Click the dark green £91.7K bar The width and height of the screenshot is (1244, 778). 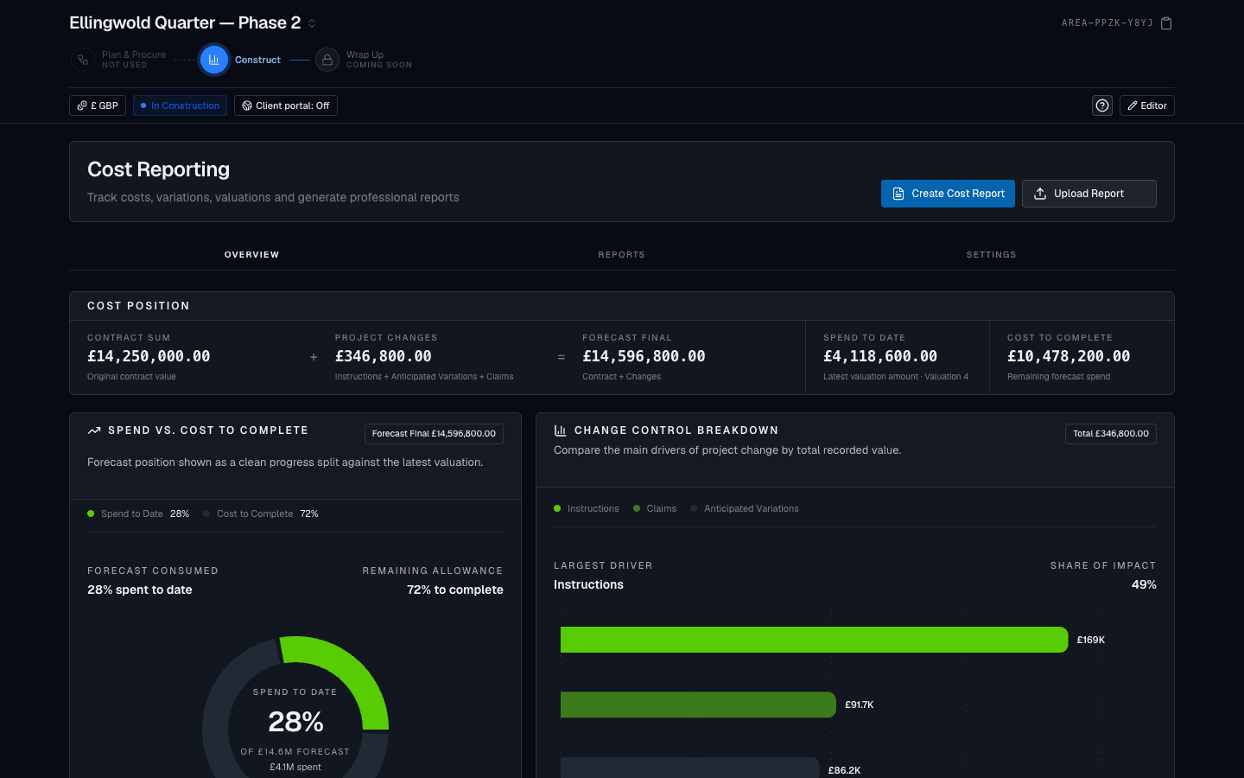pyautogui.click(x=698, y=705)
